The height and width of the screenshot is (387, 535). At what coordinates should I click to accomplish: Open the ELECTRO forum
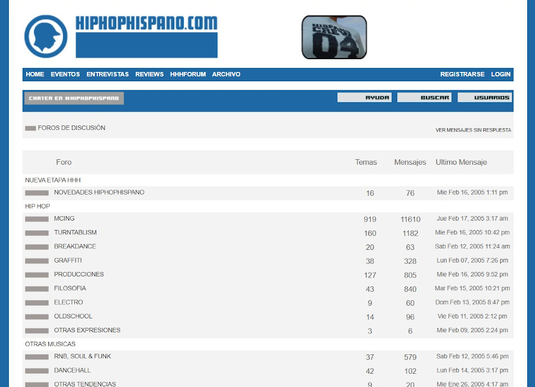click(69, 302)
